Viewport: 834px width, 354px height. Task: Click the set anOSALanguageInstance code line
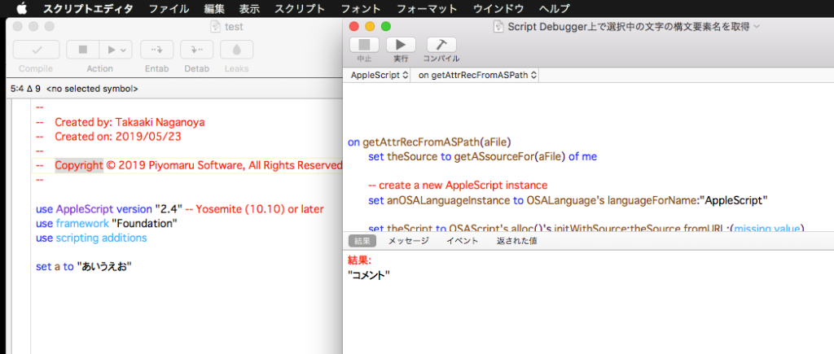coord(568,200)
